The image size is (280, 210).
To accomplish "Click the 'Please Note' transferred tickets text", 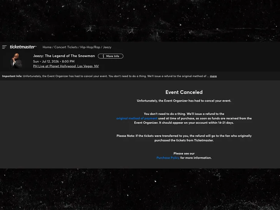I will pyautogui.click(x=184, y=138).
